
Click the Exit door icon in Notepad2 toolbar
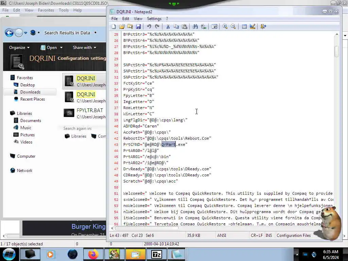pos(263,27)
